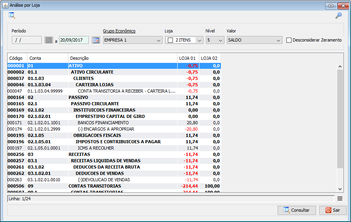Click the restore window button

[331, 6]
